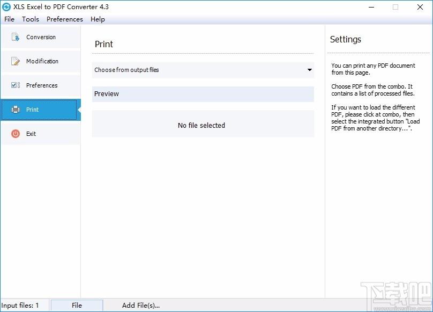Click the 'Choose from output files' combo text
This screenshot has width=433, height=312.
click(x=126, y=70)
